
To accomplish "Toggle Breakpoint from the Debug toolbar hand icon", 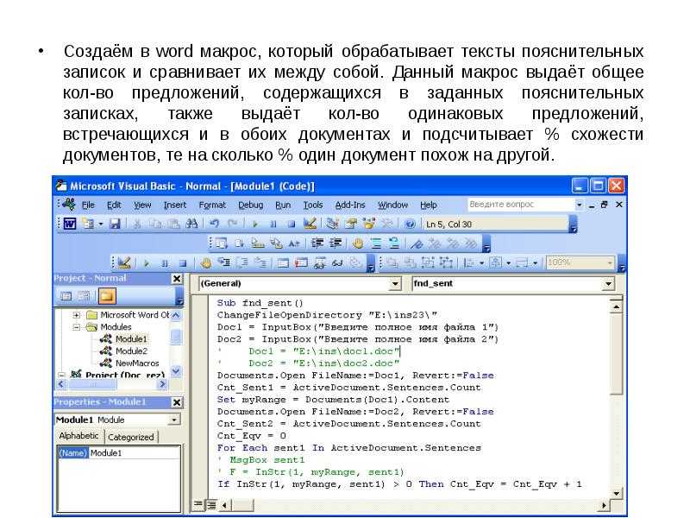I will click(205, 263).
